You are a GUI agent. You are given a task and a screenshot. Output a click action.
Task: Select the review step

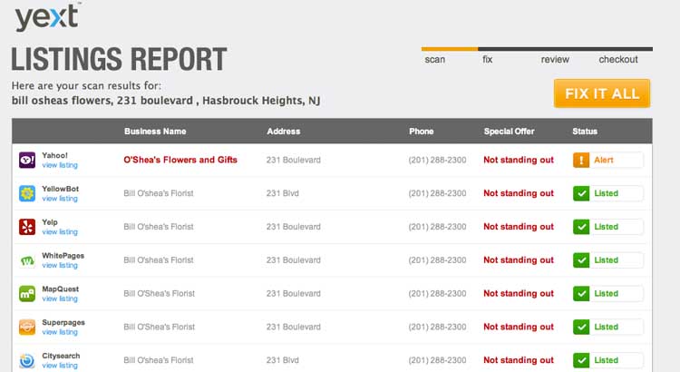click(555, 60)
